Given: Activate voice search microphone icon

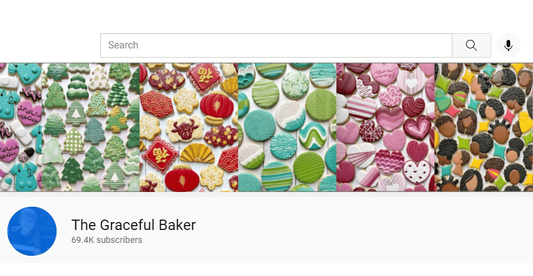Looking at the screenshot, I should click(x=508, y=45).
